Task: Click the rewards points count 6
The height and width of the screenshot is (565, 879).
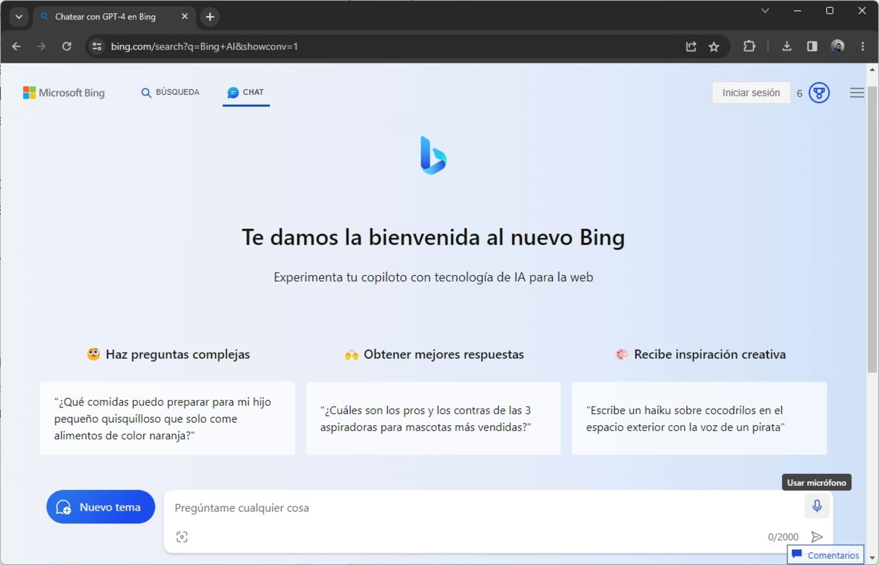Action: point(799,93)
